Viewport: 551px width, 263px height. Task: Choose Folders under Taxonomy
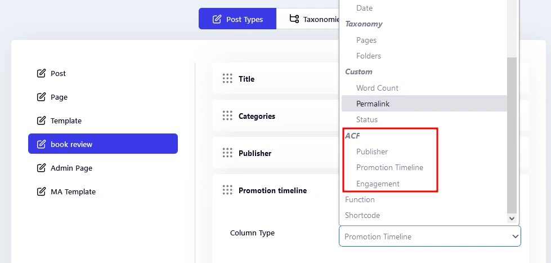424,56
